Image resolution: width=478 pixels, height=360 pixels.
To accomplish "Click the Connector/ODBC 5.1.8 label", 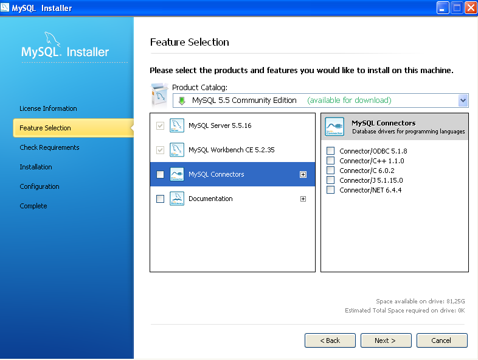I will point(373,151).
